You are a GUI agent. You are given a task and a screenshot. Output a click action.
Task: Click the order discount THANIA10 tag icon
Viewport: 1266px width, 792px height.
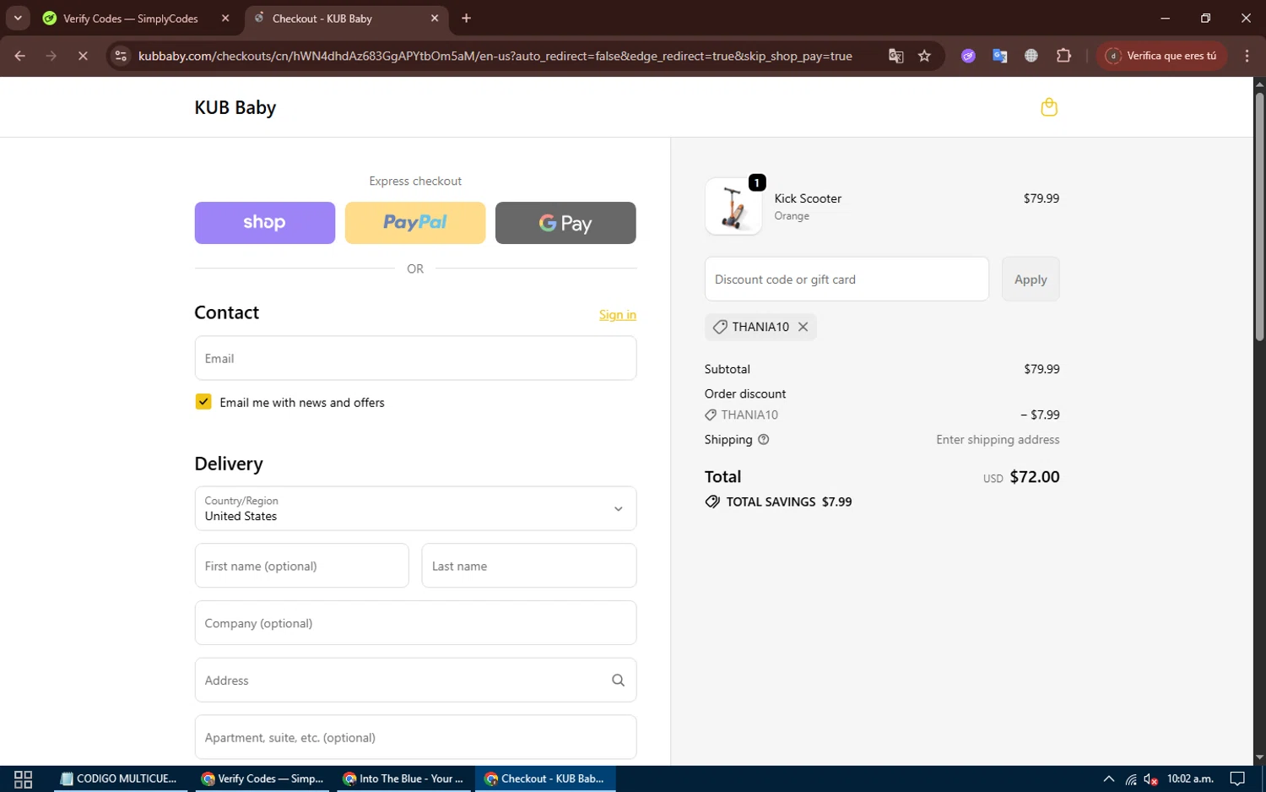711,415
